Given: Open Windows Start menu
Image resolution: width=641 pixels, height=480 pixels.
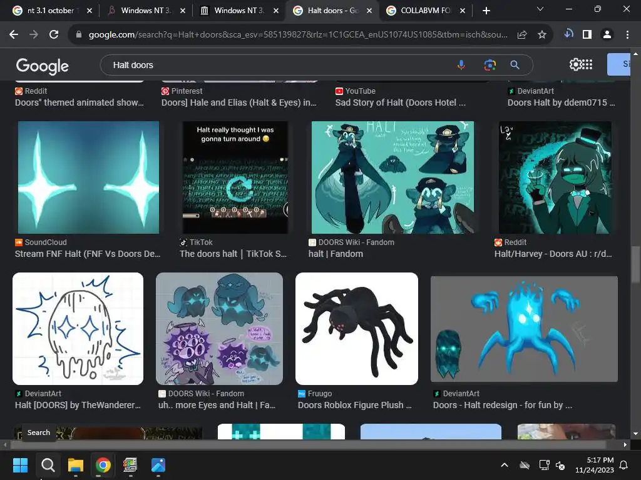Looking at the screenshot, I should [20, 465].
